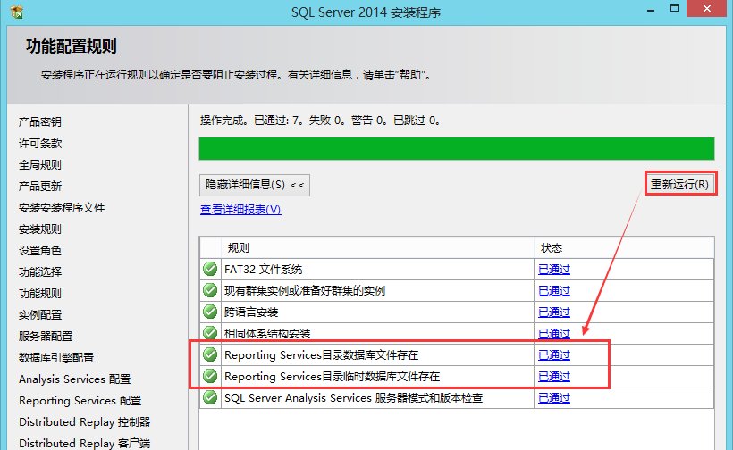Open 已通过 link for Reporting Services目录数据库文件存在
The height and width of the screenshot is (450, 733).
click(554, 355)
